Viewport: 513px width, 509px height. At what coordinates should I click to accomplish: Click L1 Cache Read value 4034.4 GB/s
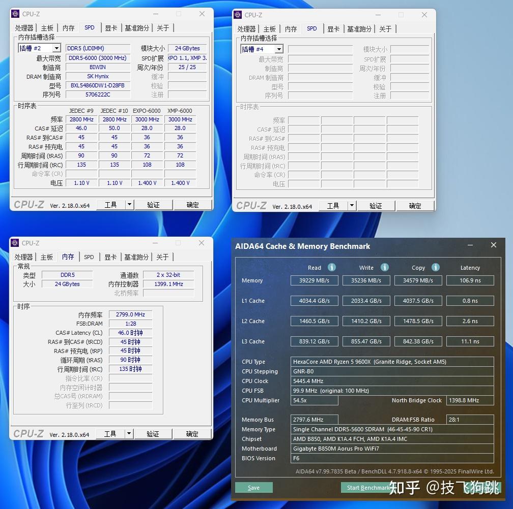point(315,301)
